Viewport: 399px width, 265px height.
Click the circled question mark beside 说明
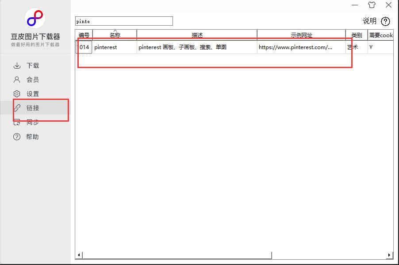pos(385,21)
